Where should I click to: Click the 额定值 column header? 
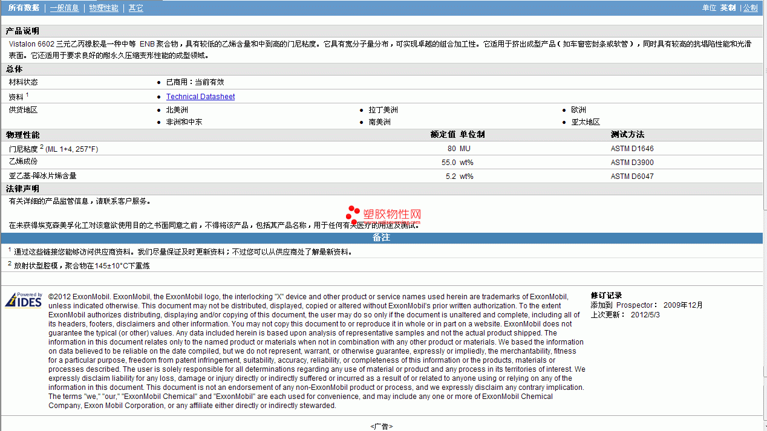pos(443,135)
